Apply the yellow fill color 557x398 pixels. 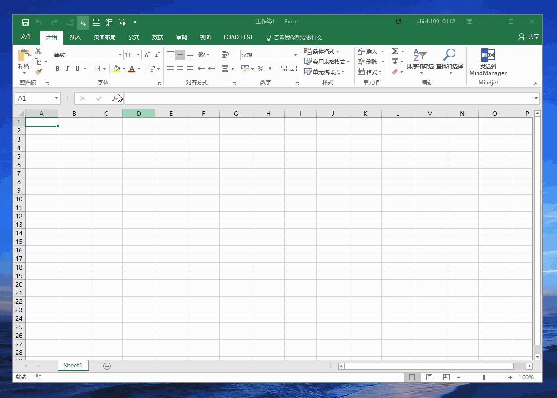tap(116, 69)
